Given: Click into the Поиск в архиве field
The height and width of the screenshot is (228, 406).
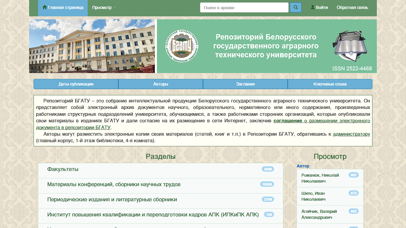Looking at the screenshot, I should tap(244, 7).
